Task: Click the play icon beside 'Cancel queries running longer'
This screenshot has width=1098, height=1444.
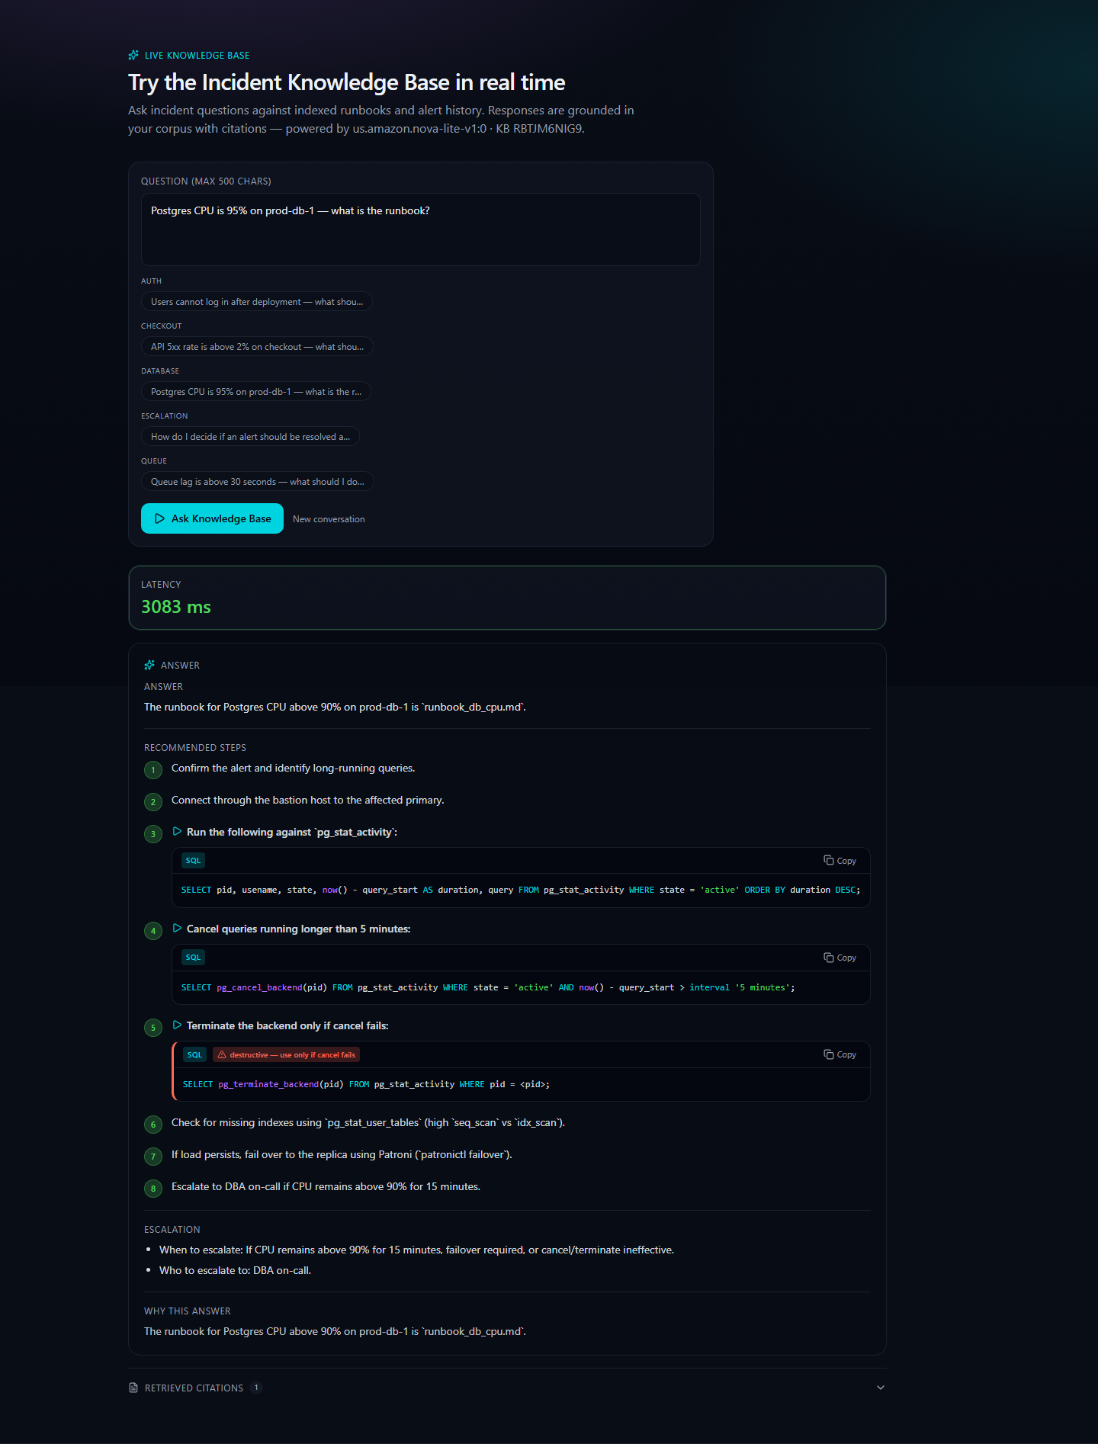Action: click(x=177, y=929)
